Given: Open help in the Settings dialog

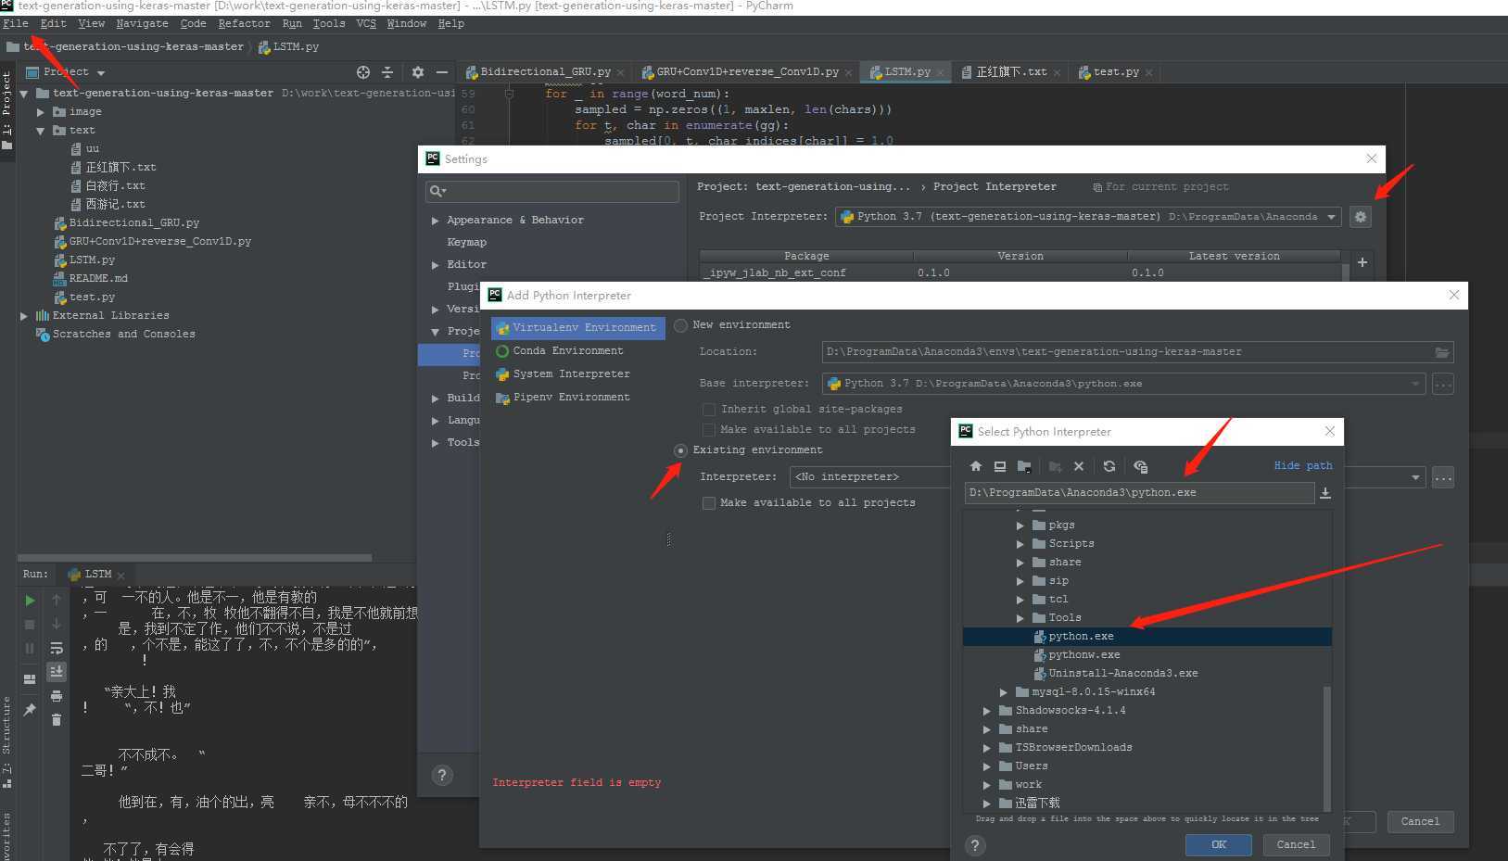Looking at the screenshot, I should pyautogui.click(x=442, y=775).
